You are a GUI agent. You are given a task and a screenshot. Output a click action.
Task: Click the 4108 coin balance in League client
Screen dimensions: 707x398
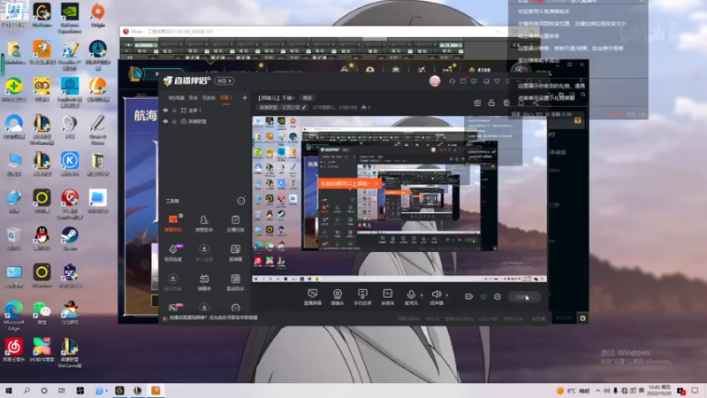pos(480,71)
